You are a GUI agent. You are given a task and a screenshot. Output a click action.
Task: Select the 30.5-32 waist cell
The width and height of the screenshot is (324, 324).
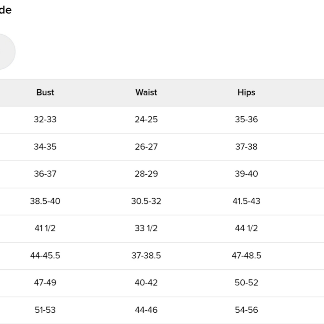146,201
